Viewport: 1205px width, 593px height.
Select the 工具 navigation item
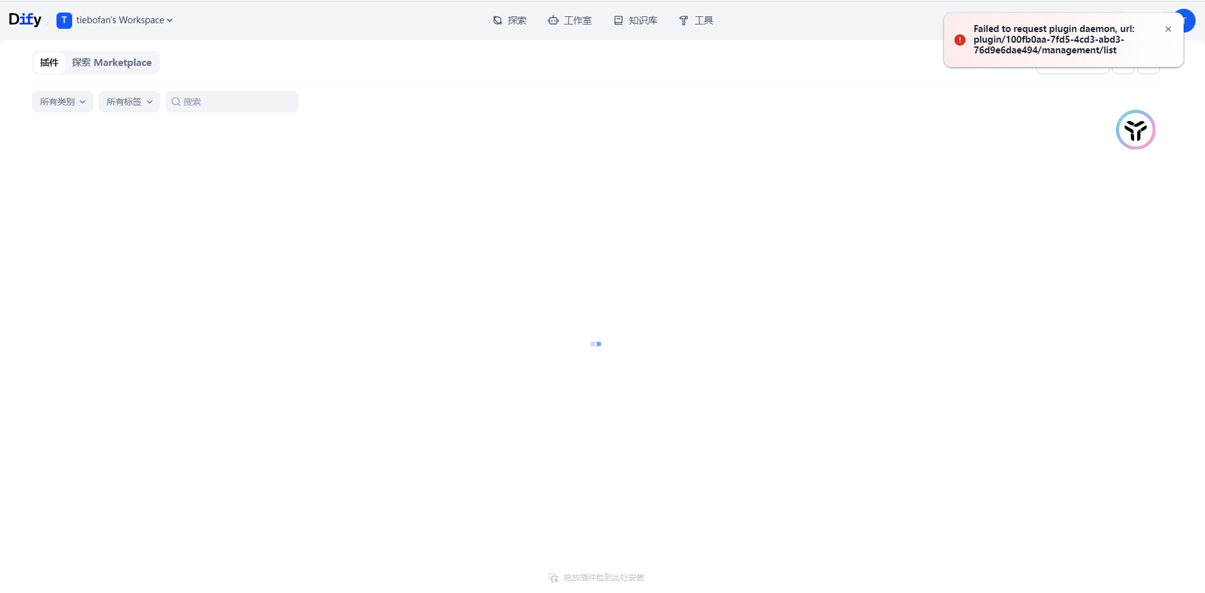pyautogui.click(x=696, y=21)
